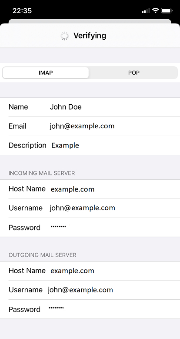Edit the outgoing server Host Name field
The image size is (180, 339).
click(x=90, y=271)
